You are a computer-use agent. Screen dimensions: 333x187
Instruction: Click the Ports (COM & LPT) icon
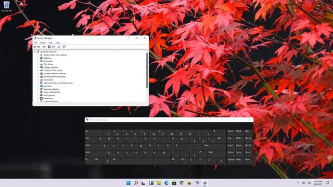click(x=41, y=92)
